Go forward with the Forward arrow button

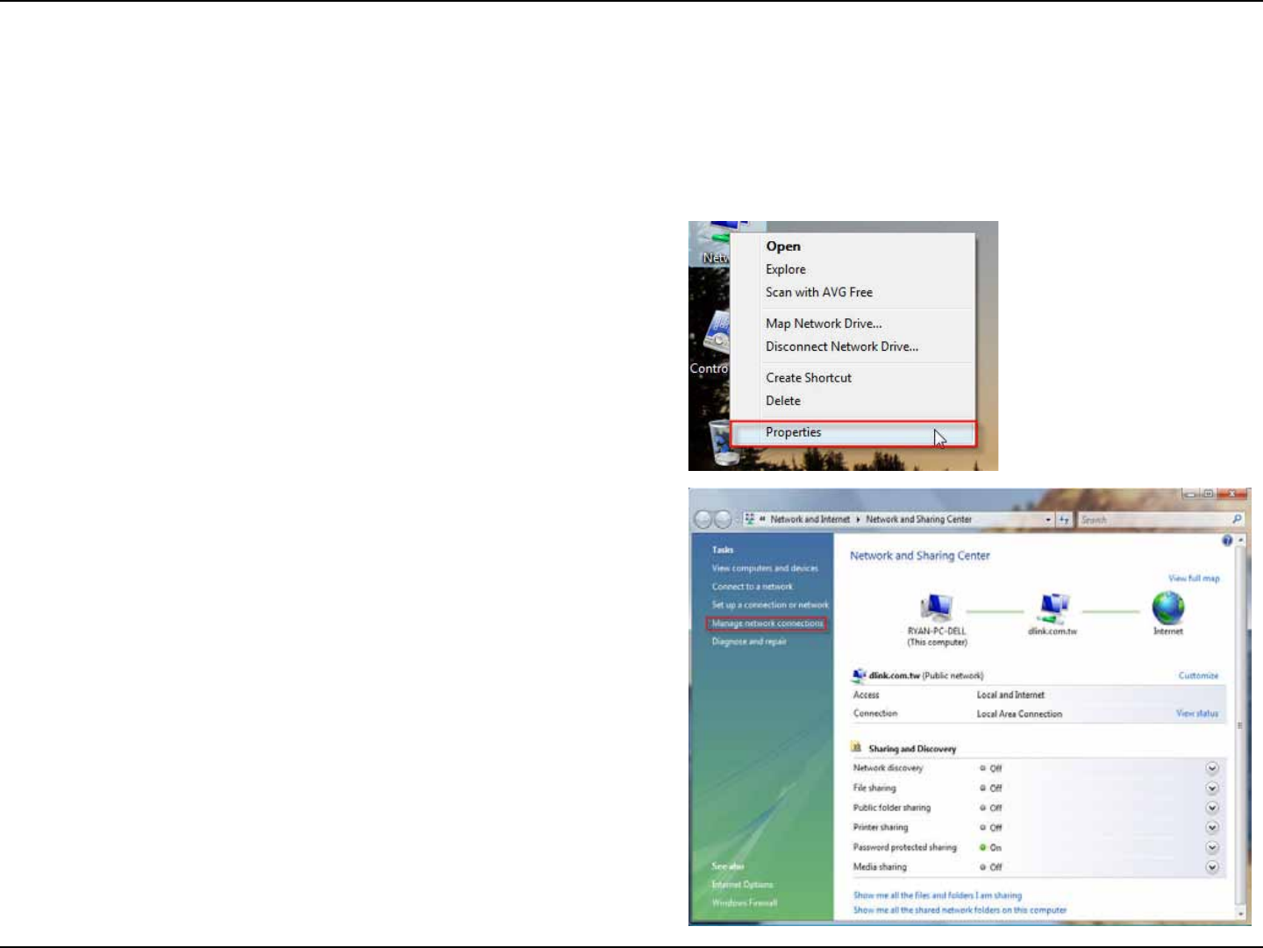[x=722, y=519]
